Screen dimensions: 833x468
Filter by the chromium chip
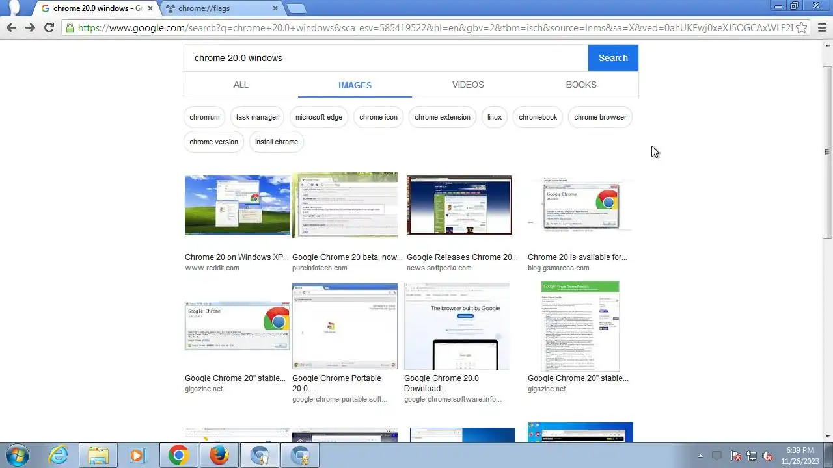coord(204,117)
